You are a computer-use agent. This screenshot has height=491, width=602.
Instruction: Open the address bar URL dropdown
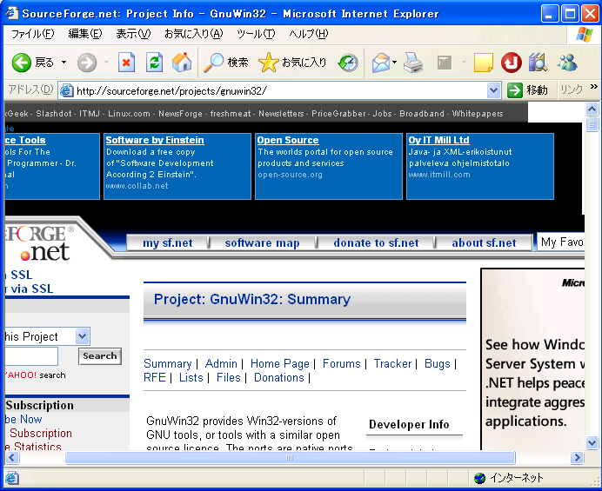(x=493, y=91)
